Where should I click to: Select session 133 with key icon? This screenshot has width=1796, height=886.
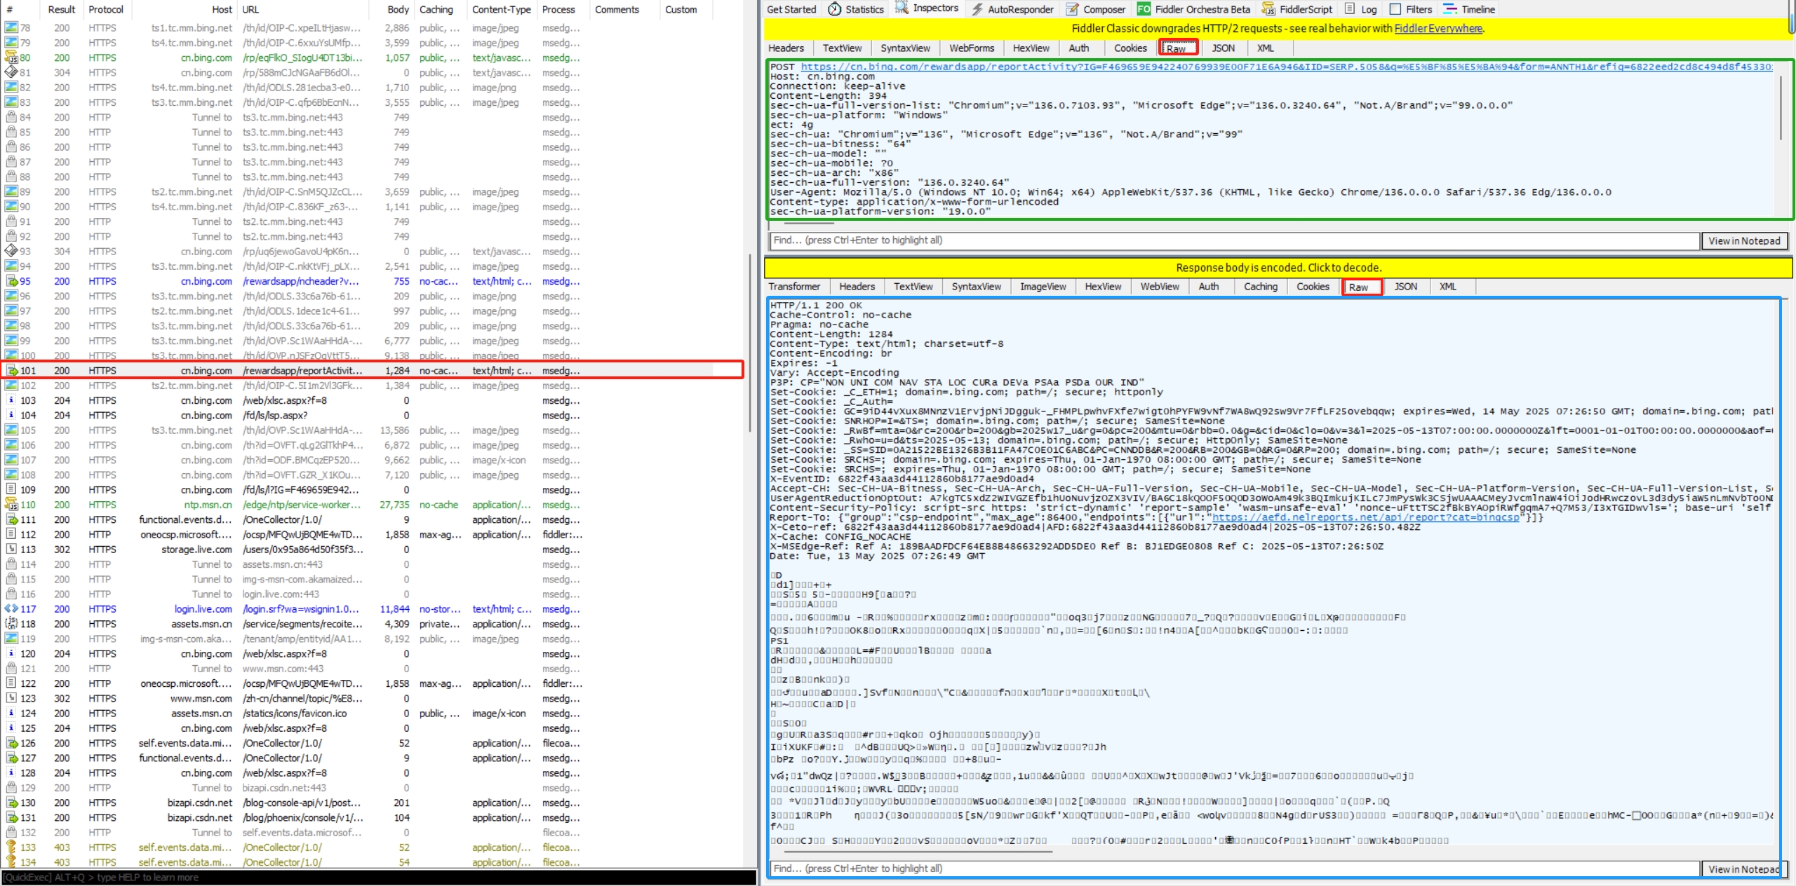point(11,847)
